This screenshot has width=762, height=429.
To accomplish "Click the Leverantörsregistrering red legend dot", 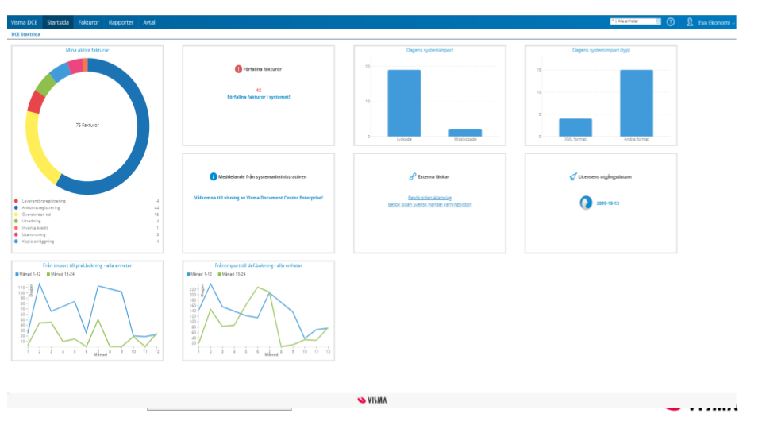I will tap(16, 201).
